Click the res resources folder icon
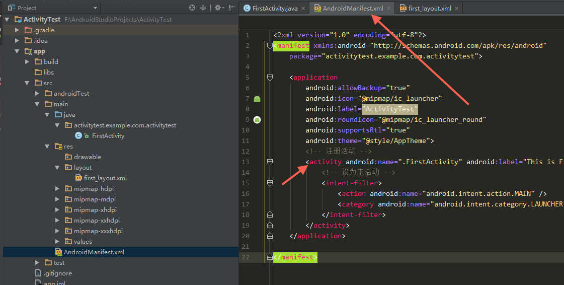The height and width of the screenshot is (285, 564). [x=58, y=146]
